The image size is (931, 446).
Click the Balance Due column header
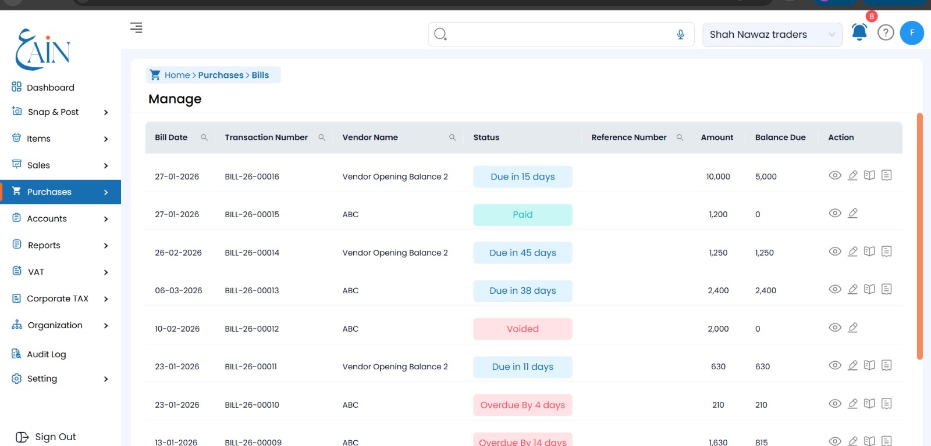click(x=780, y=138)
